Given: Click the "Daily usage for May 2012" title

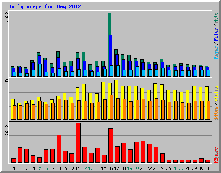Looking at the screenshot, I should [x=44, y=6].
